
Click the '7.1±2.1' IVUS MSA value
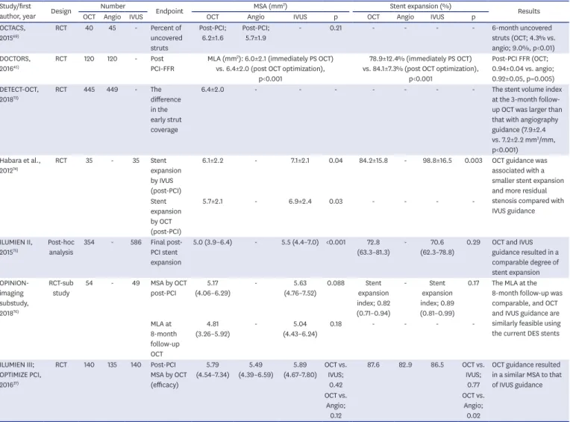click(x=300, y=160)
